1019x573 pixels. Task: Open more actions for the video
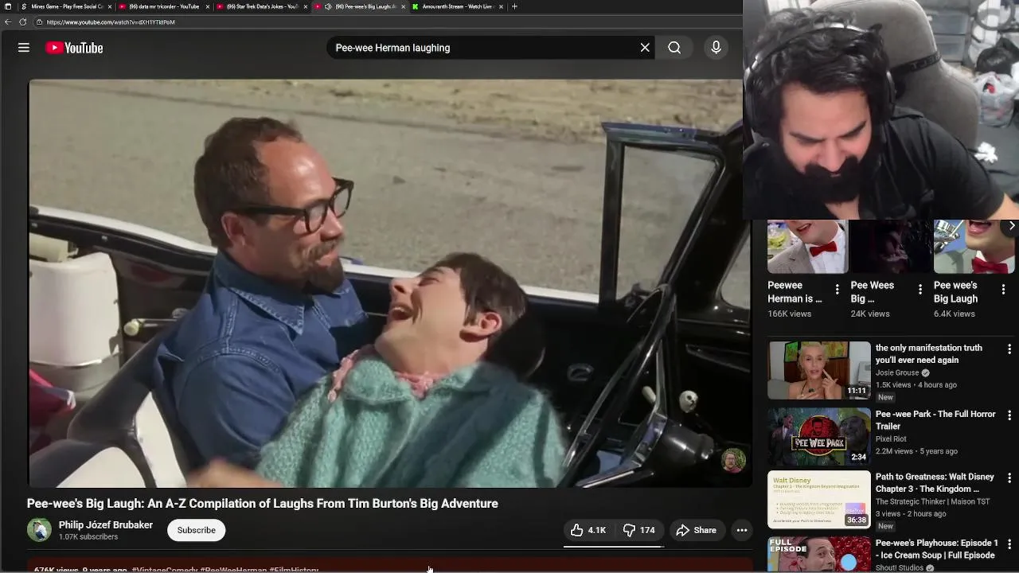point(741,530)
